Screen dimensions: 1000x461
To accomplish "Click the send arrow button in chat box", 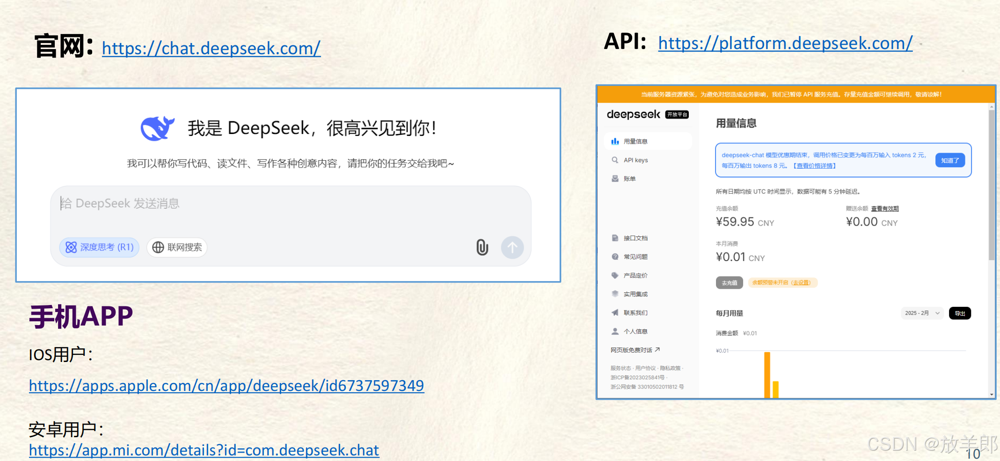I will click(512, 247).
